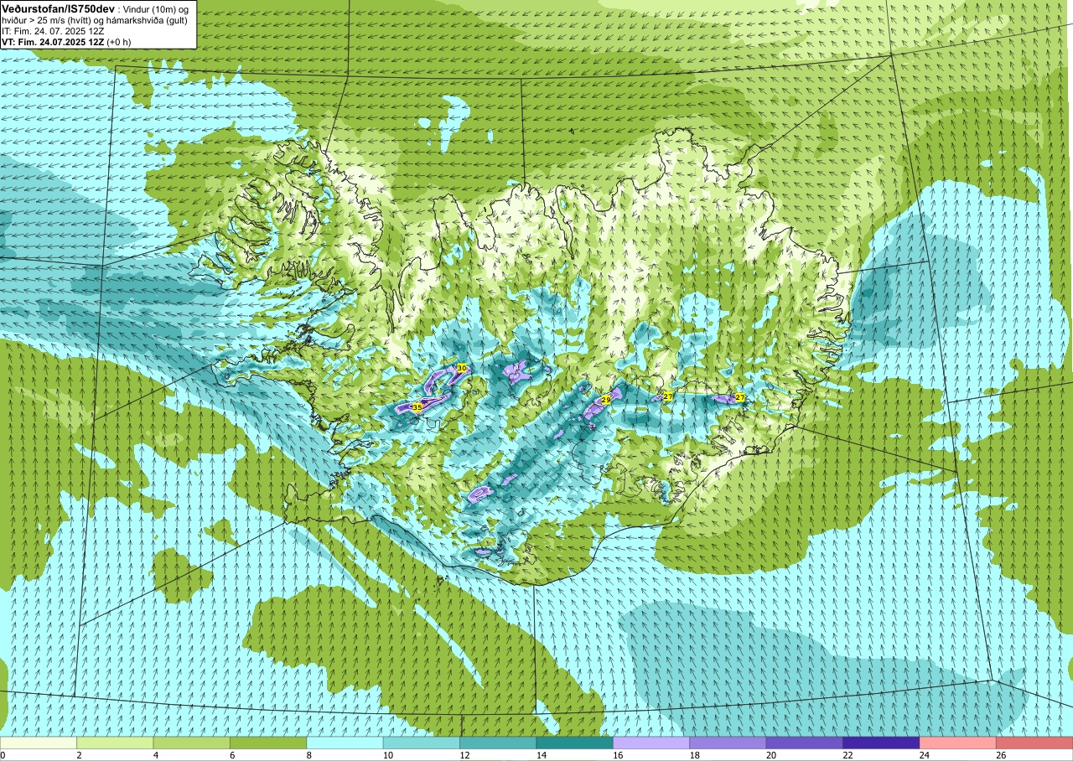Click the Veðurstofan/IS750dev title text
This screenshot has height=761, width=1073.
click(58, 8)
